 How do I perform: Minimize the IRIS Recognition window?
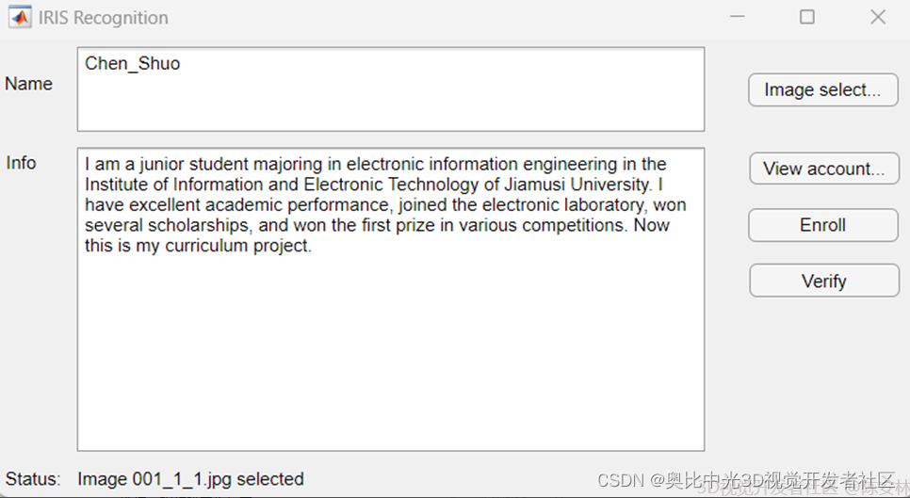click(738, 17)
